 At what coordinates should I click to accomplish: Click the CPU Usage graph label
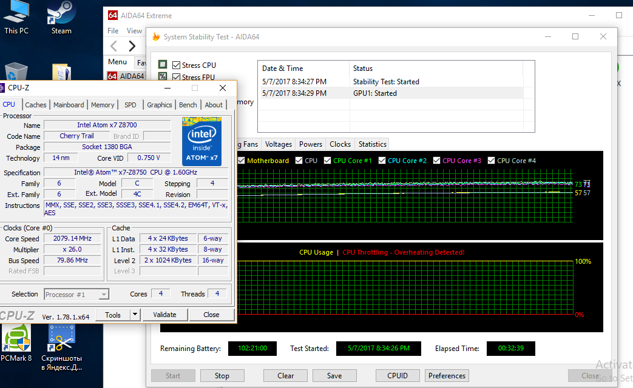(x=316, y=252)
